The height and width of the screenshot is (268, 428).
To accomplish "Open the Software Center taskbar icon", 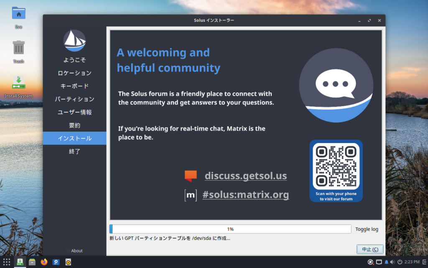I will pyautogui.click(x=56, y=262).
